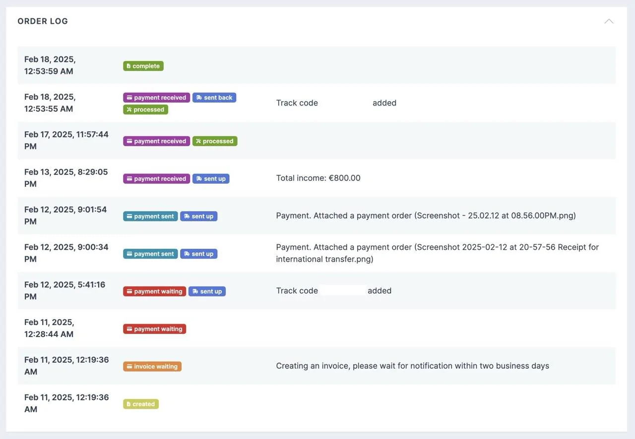Click the card icon of payment sent, 9:00:34 PM row
Image resolution: width=635 pixels, height=439 pixels.
129,254
